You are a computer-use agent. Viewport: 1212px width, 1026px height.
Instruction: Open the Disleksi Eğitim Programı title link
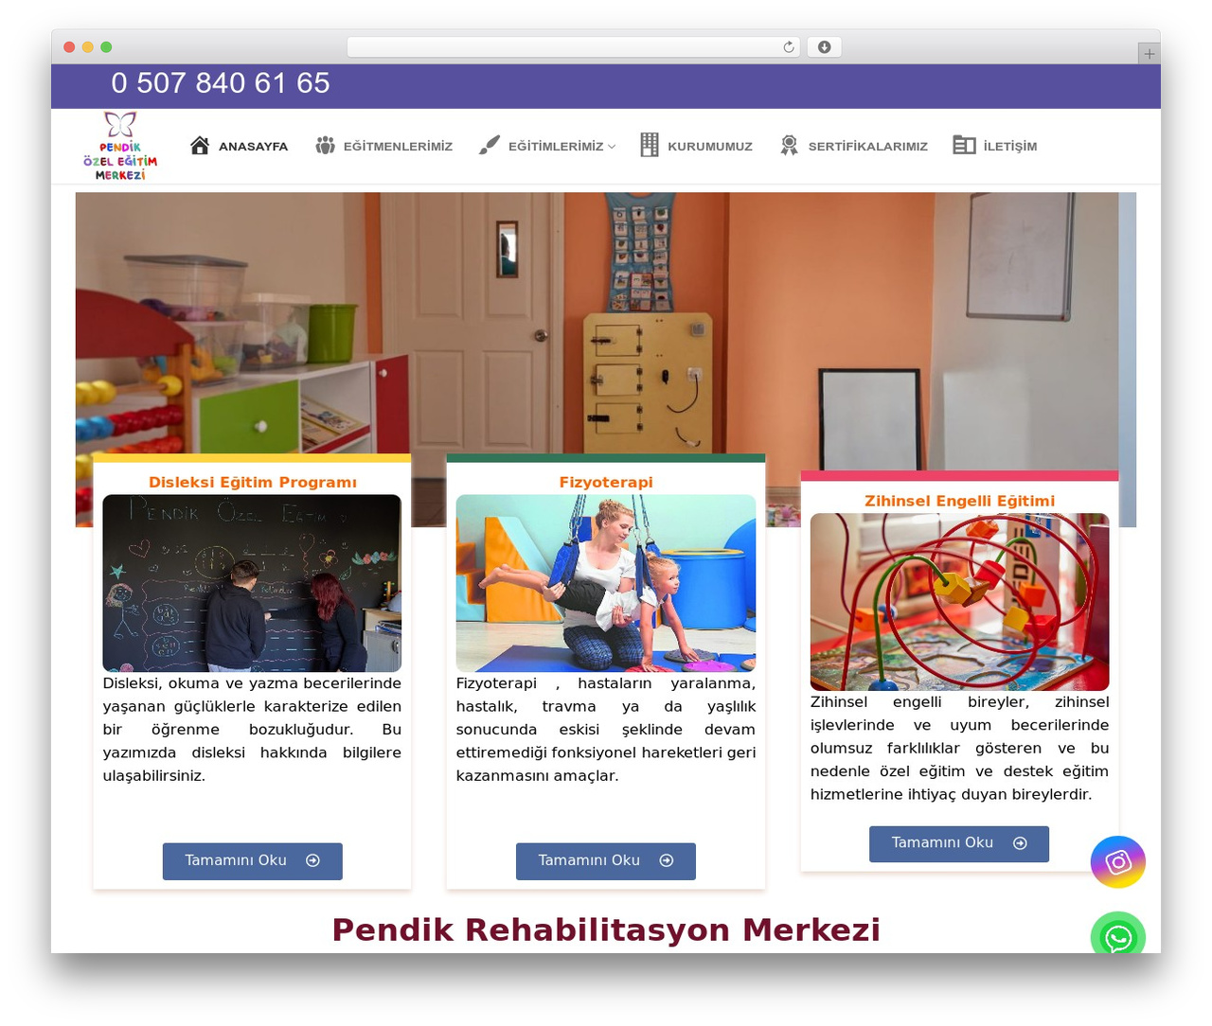coord(253,483)
